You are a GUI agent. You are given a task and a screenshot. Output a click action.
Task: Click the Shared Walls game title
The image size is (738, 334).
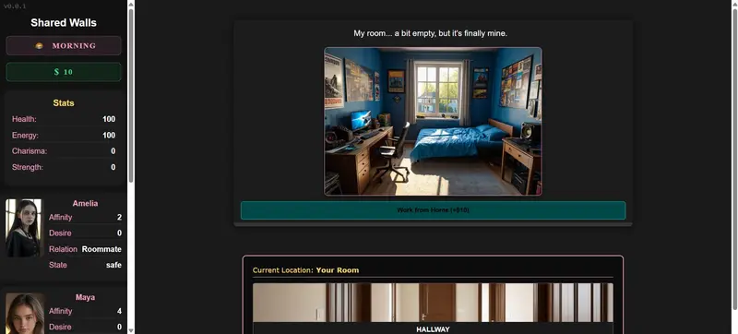pos(64,22)
